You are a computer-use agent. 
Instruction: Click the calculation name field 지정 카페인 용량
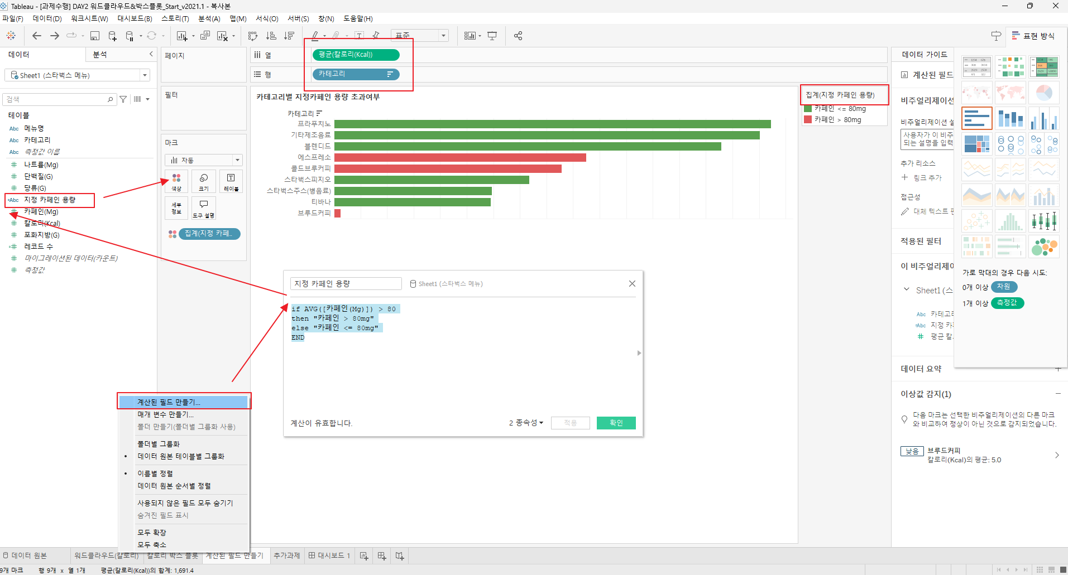tap(346, 284)
